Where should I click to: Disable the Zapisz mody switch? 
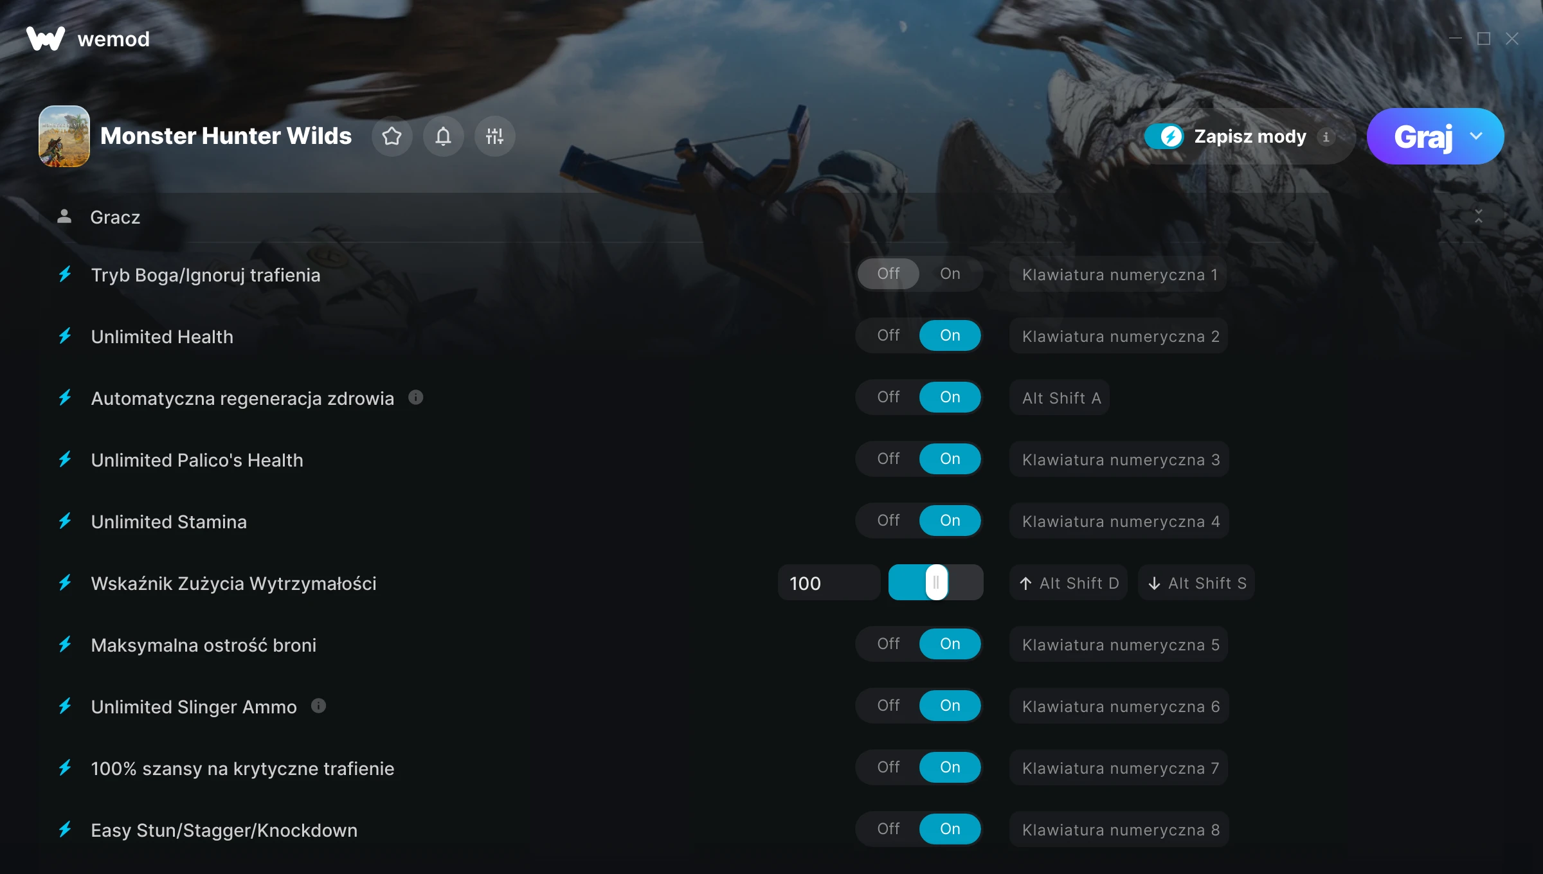tap(1164, 136)
